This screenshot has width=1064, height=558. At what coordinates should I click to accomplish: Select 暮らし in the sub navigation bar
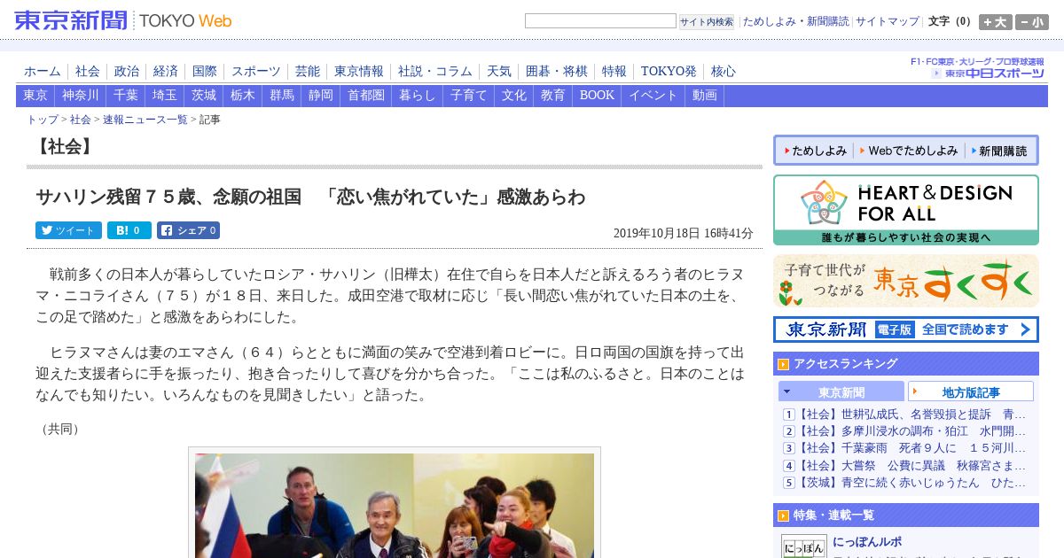pos(418,96)
